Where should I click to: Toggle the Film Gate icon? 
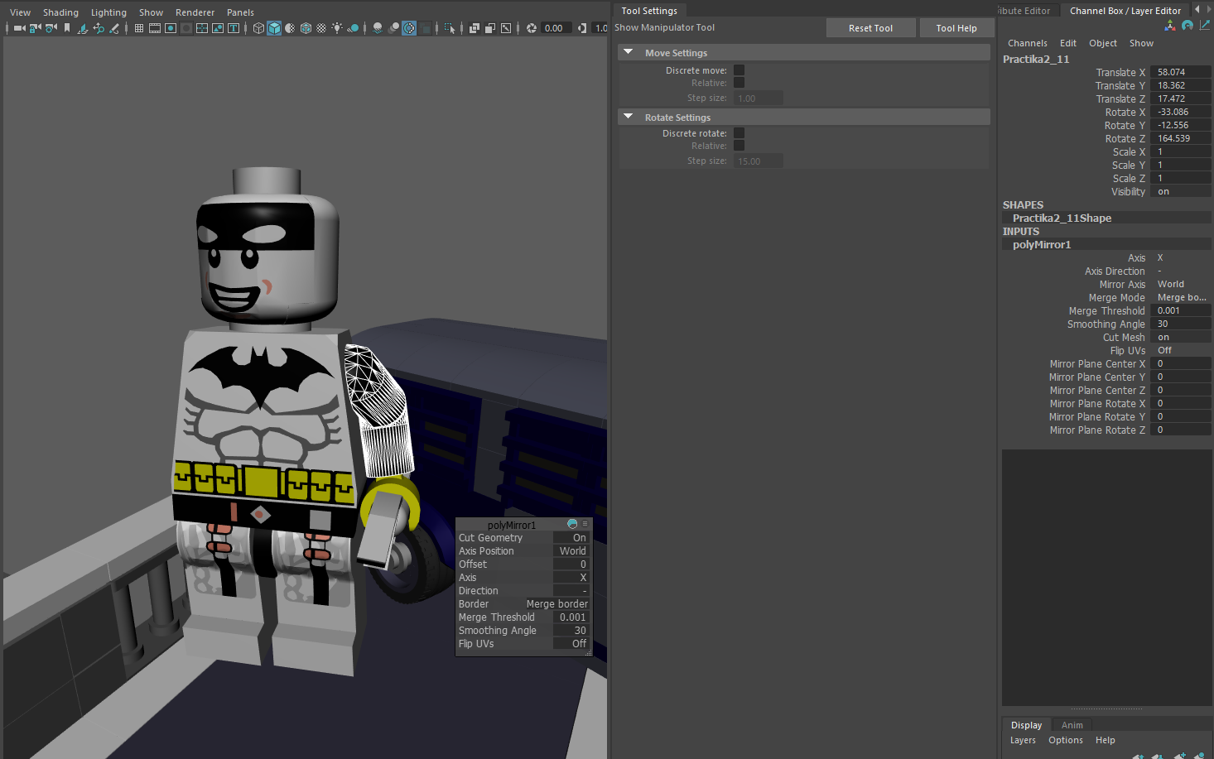[155, 28]
